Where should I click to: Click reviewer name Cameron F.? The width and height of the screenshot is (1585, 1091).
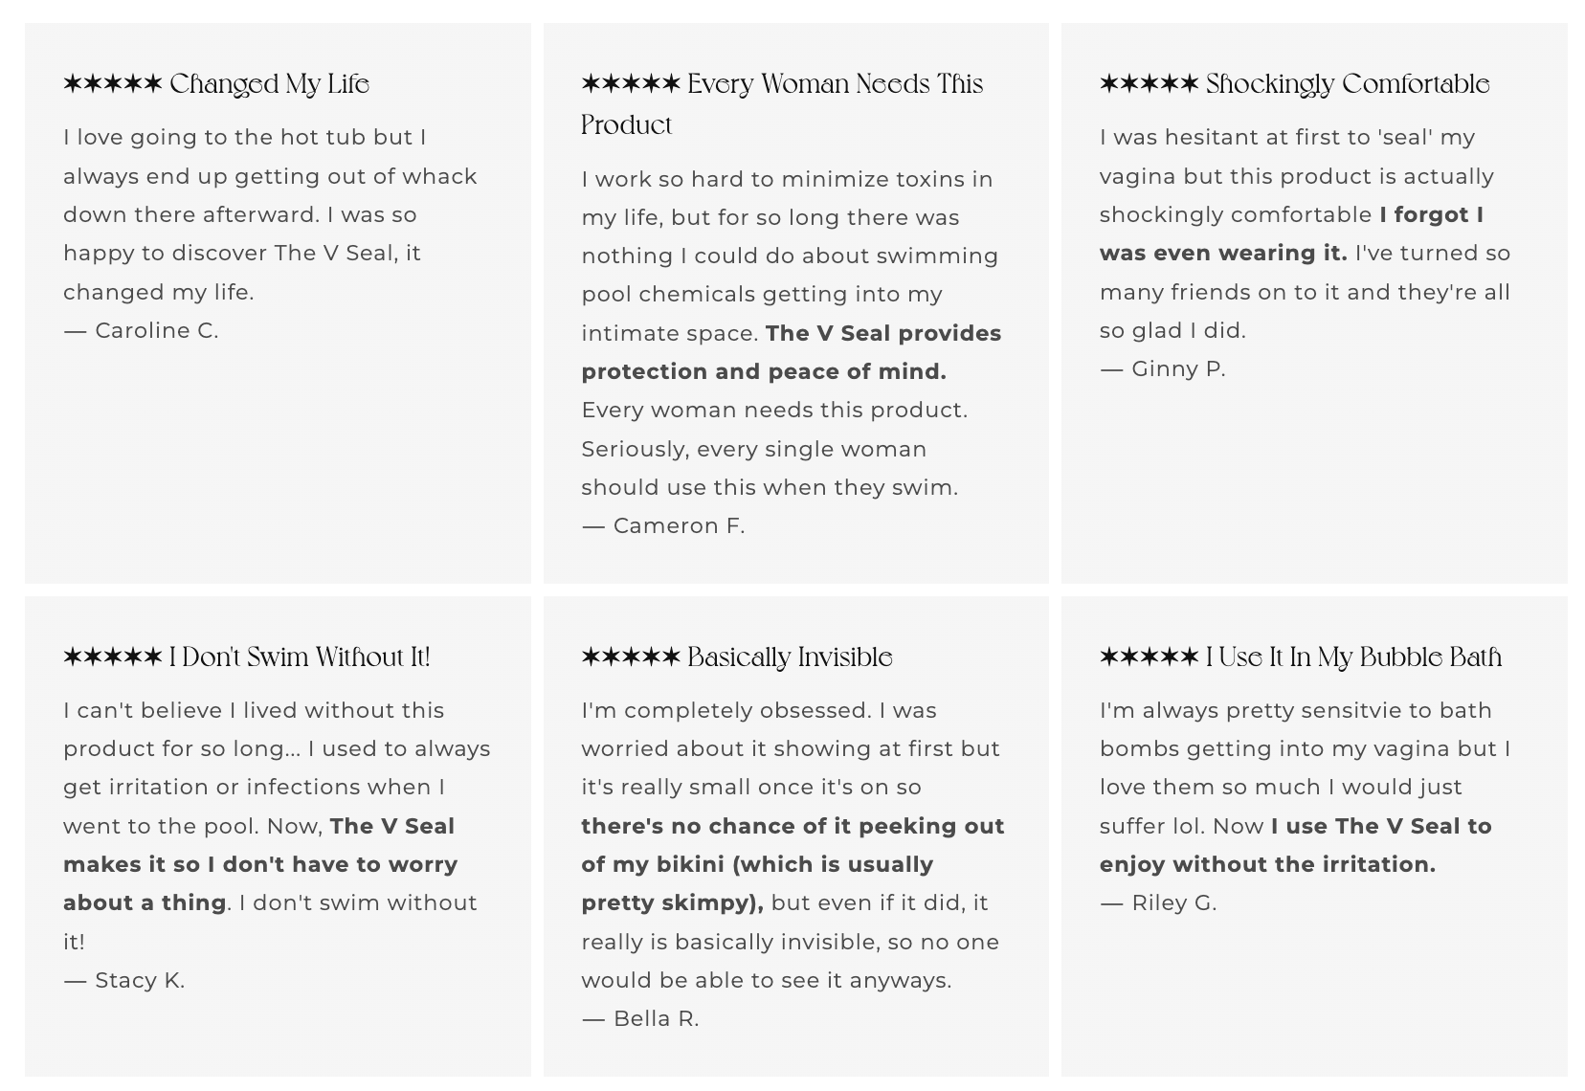click(679, 526)
